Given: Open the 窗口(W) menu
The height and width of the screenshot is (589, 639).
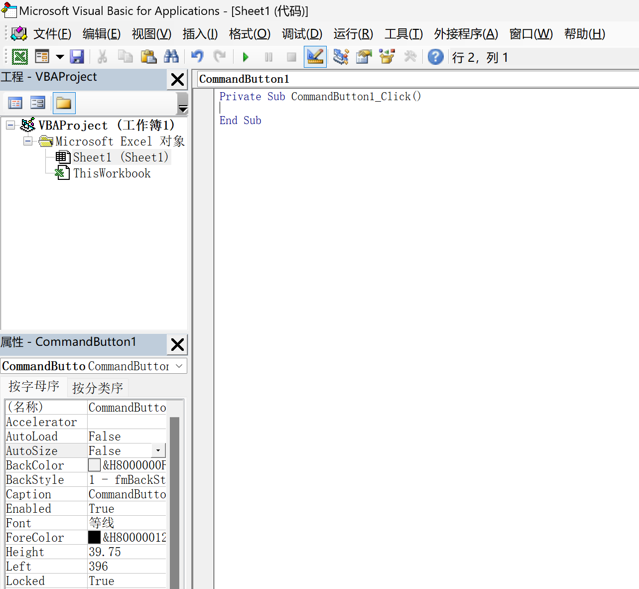Looking at the screenshot, I should [x=531, y=34].
